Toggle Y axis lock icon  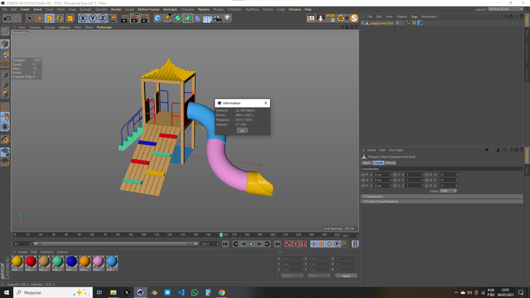[93, 18]
